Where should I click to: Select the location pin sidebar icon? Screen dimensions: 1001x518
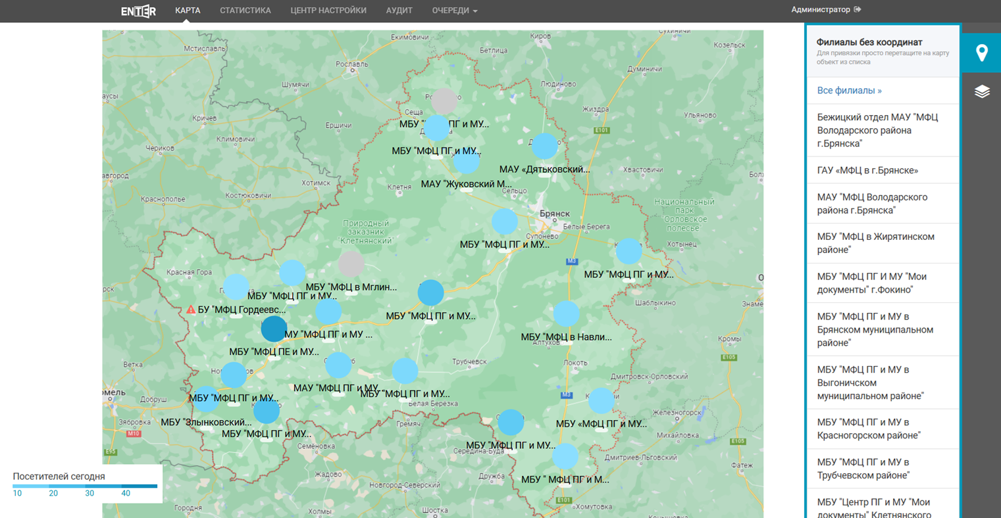[x=981, y=53]
